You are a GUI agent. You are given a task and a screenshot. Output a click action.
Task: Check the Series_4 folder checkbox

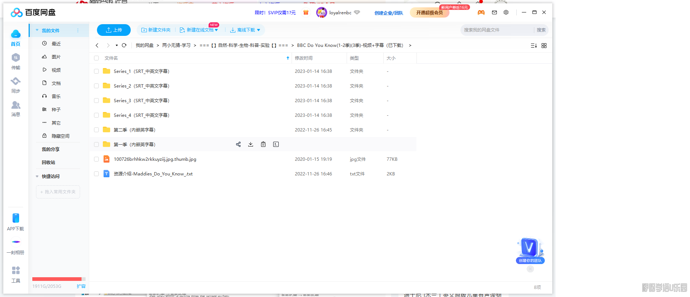97,115
